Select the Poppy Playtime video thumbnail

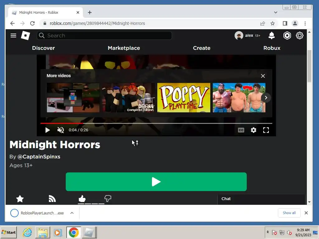(x=184, y=97)
